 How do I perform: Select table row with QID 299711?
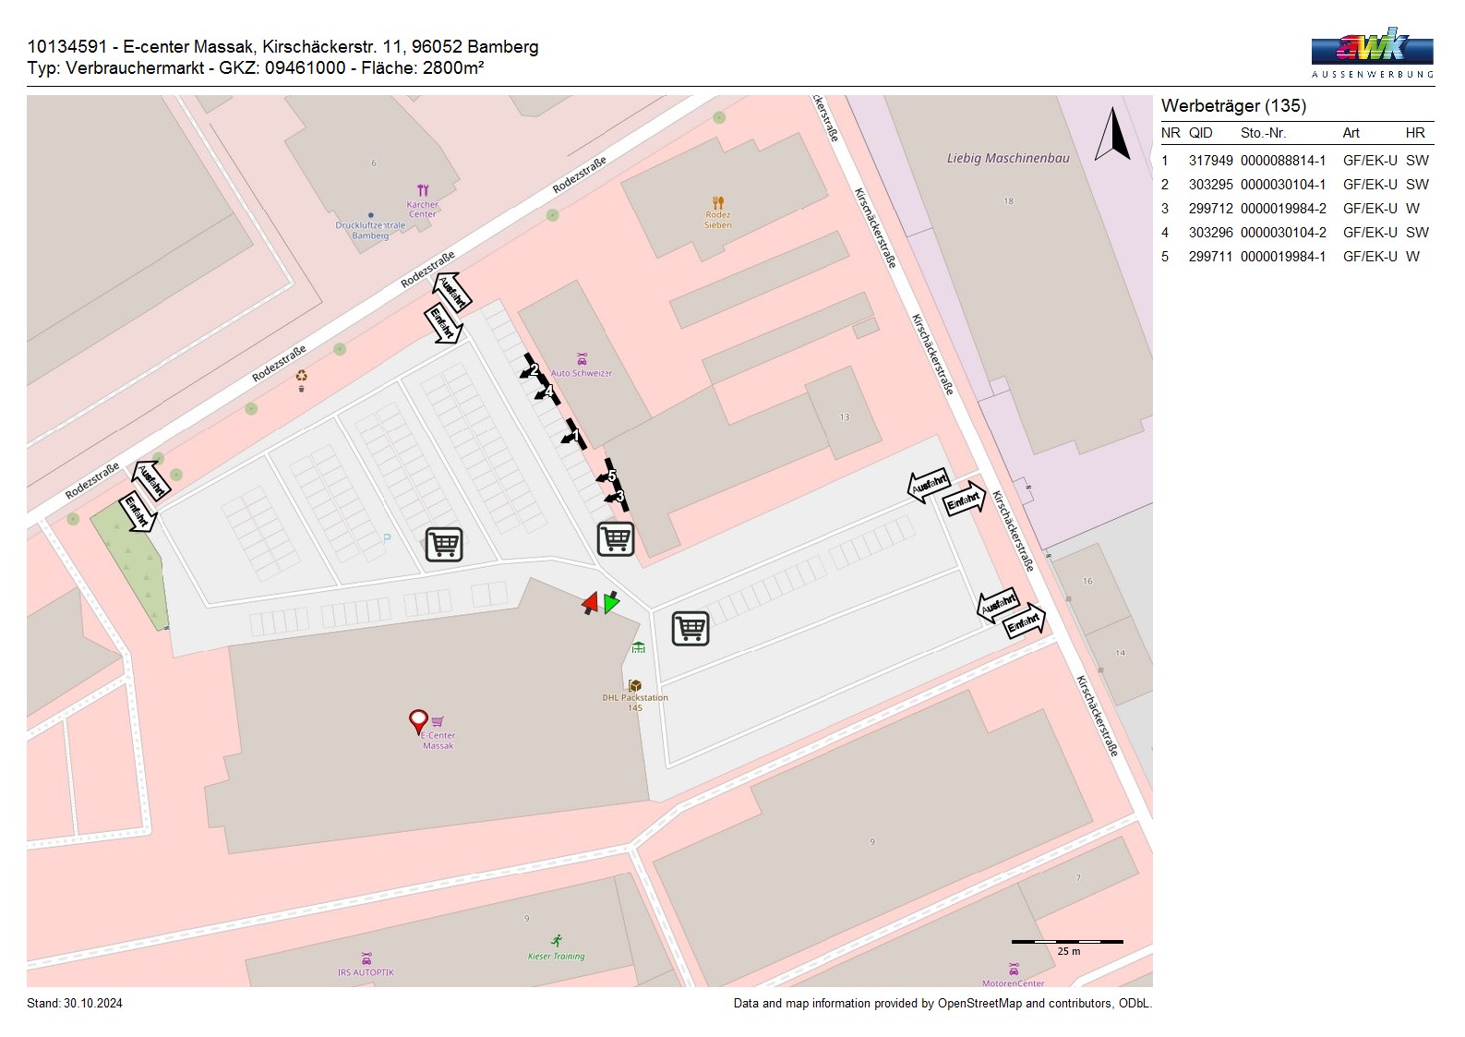tap(1295, 257)
